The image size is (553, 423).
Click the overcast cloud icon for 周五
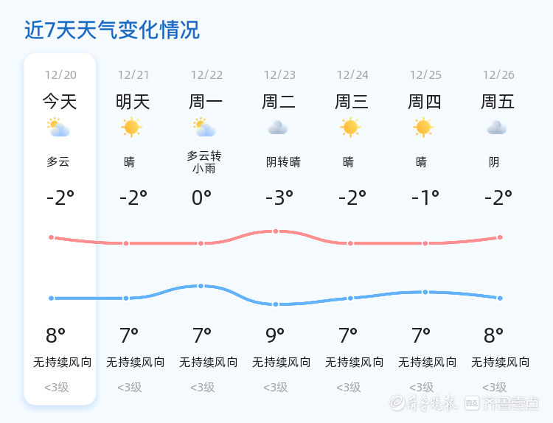click(x=496, y=127)
